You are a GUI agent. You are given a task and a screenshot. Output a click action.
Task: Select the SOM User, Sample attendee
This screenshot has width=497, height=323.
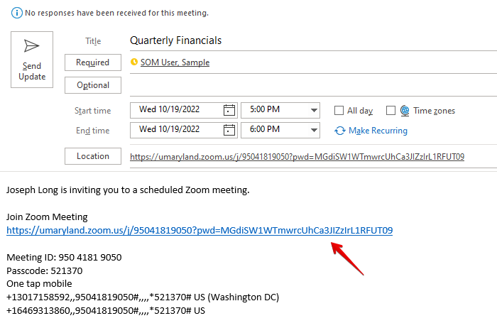[x=175, y=62]
